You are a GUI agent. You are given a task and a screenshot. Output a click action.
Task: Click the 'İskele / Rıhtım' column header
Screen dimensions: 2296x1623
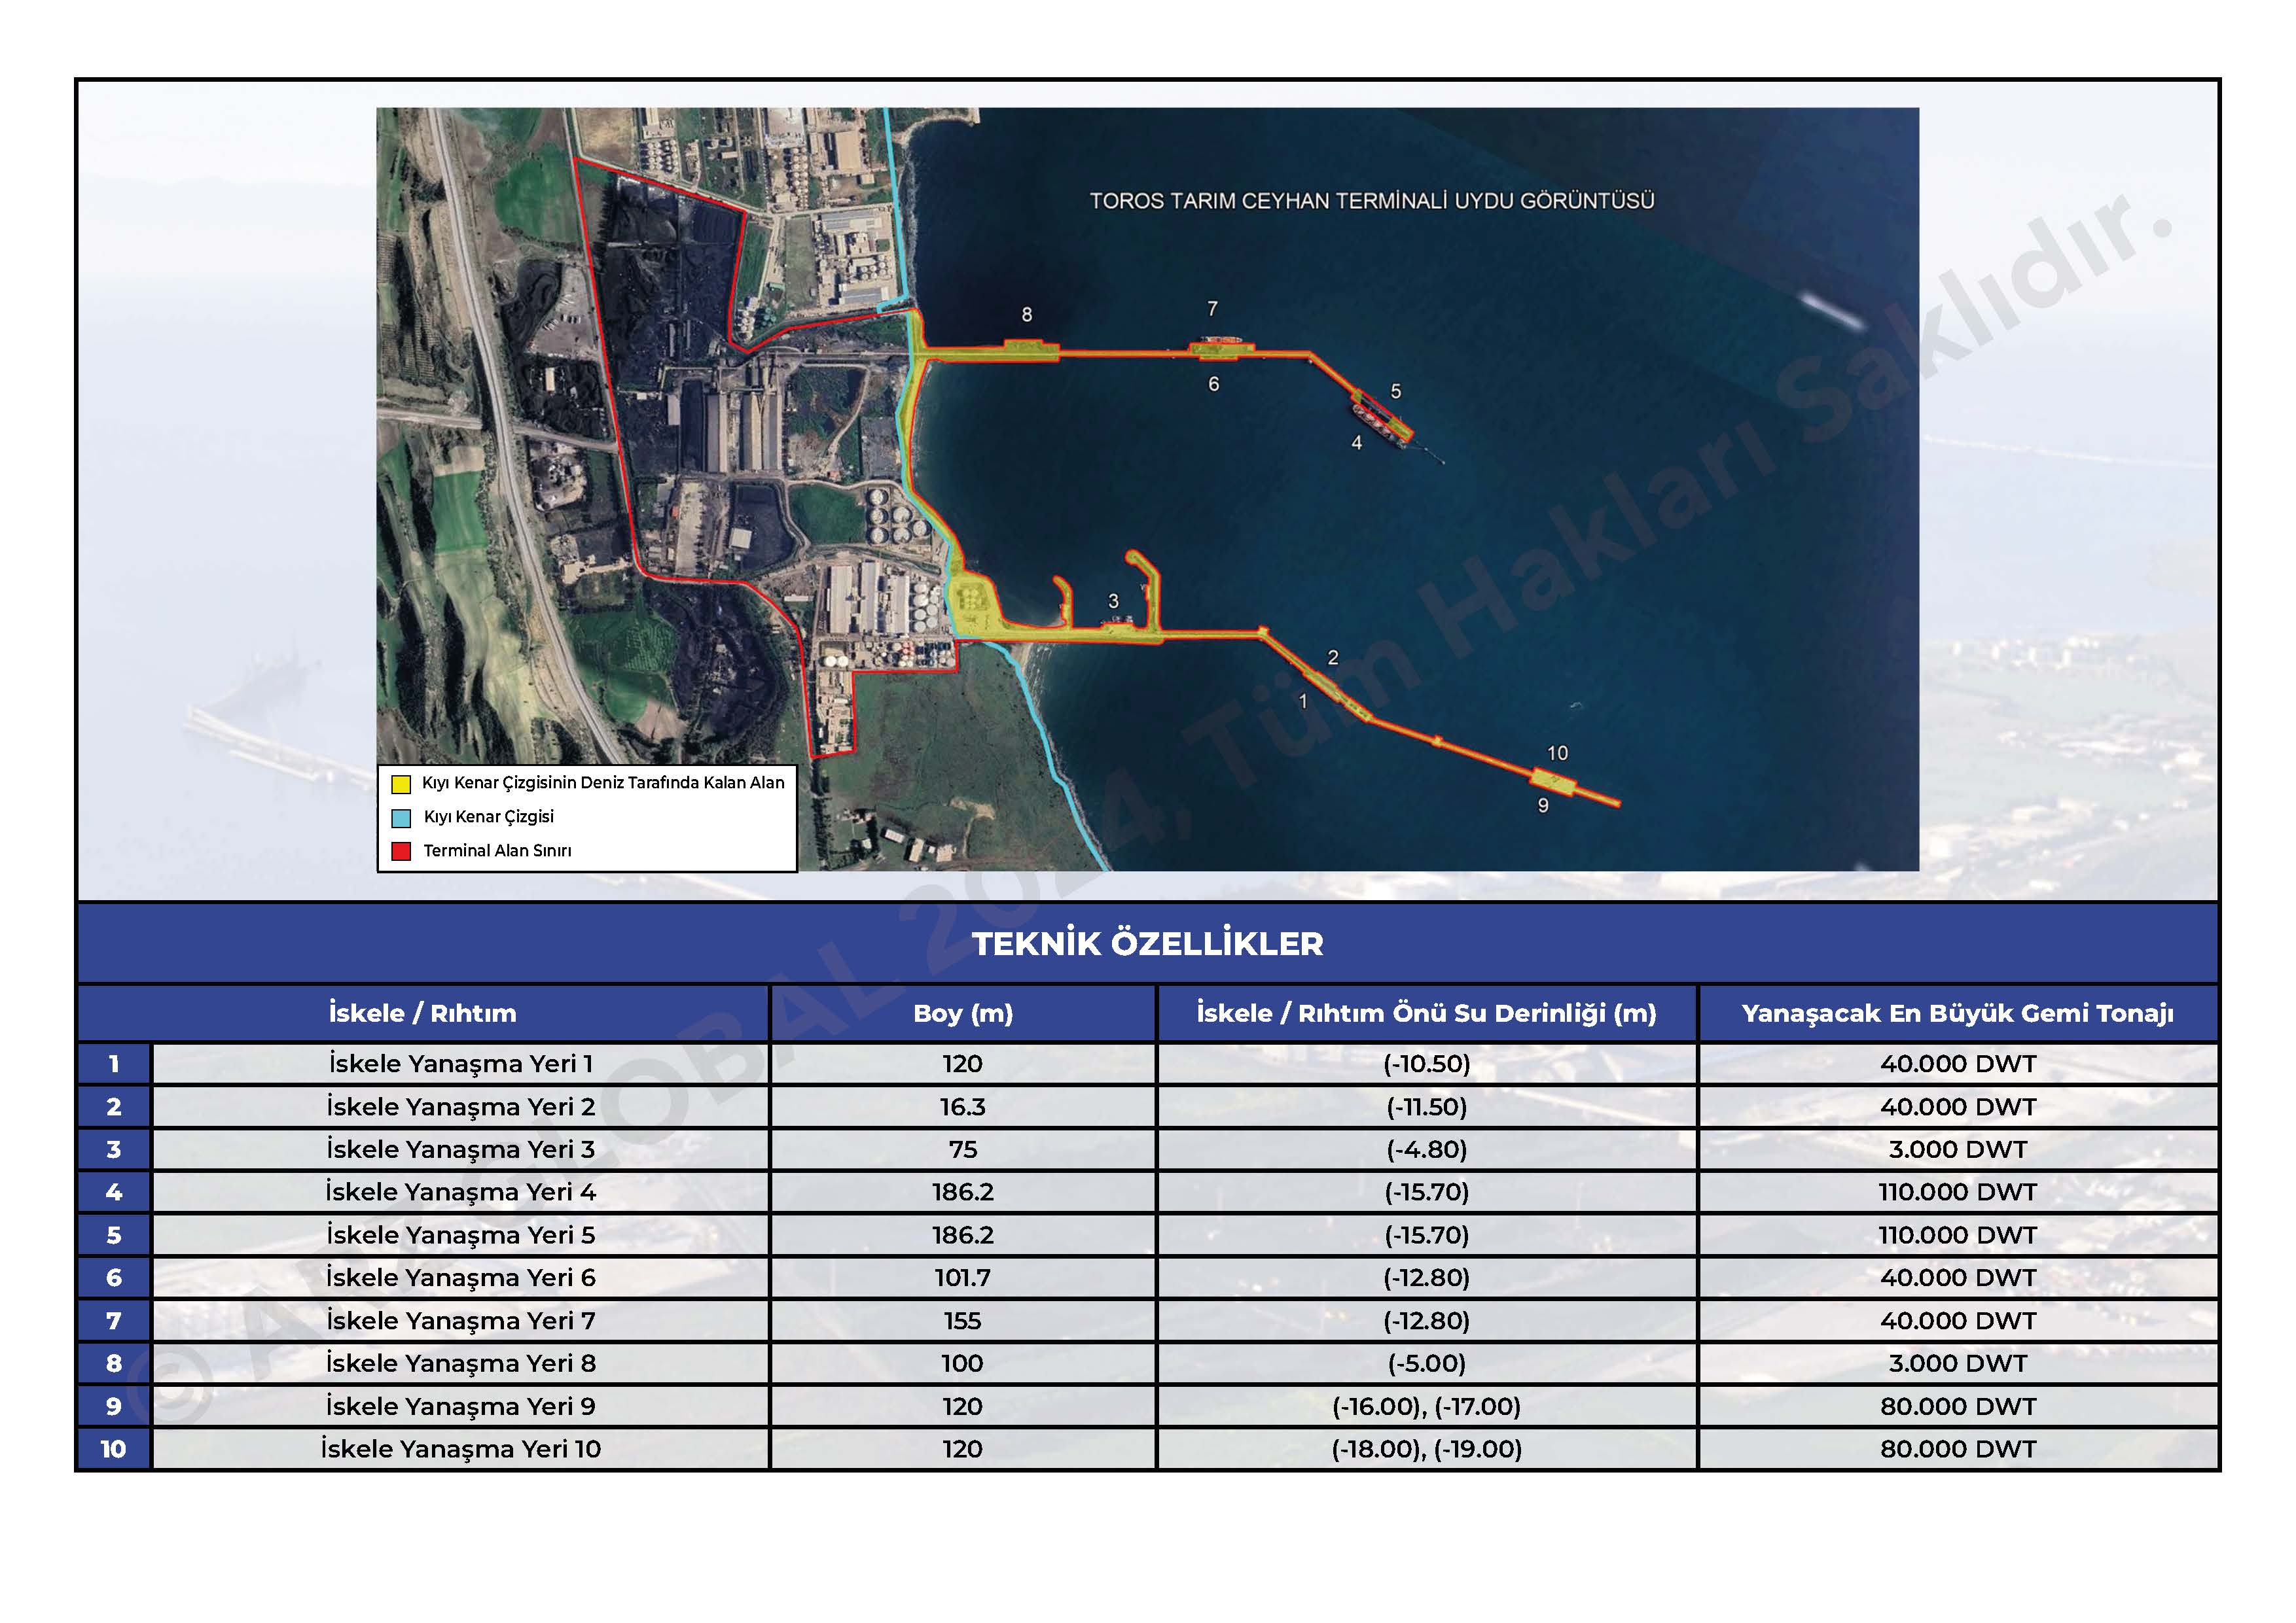click(x=423, y=1013)
